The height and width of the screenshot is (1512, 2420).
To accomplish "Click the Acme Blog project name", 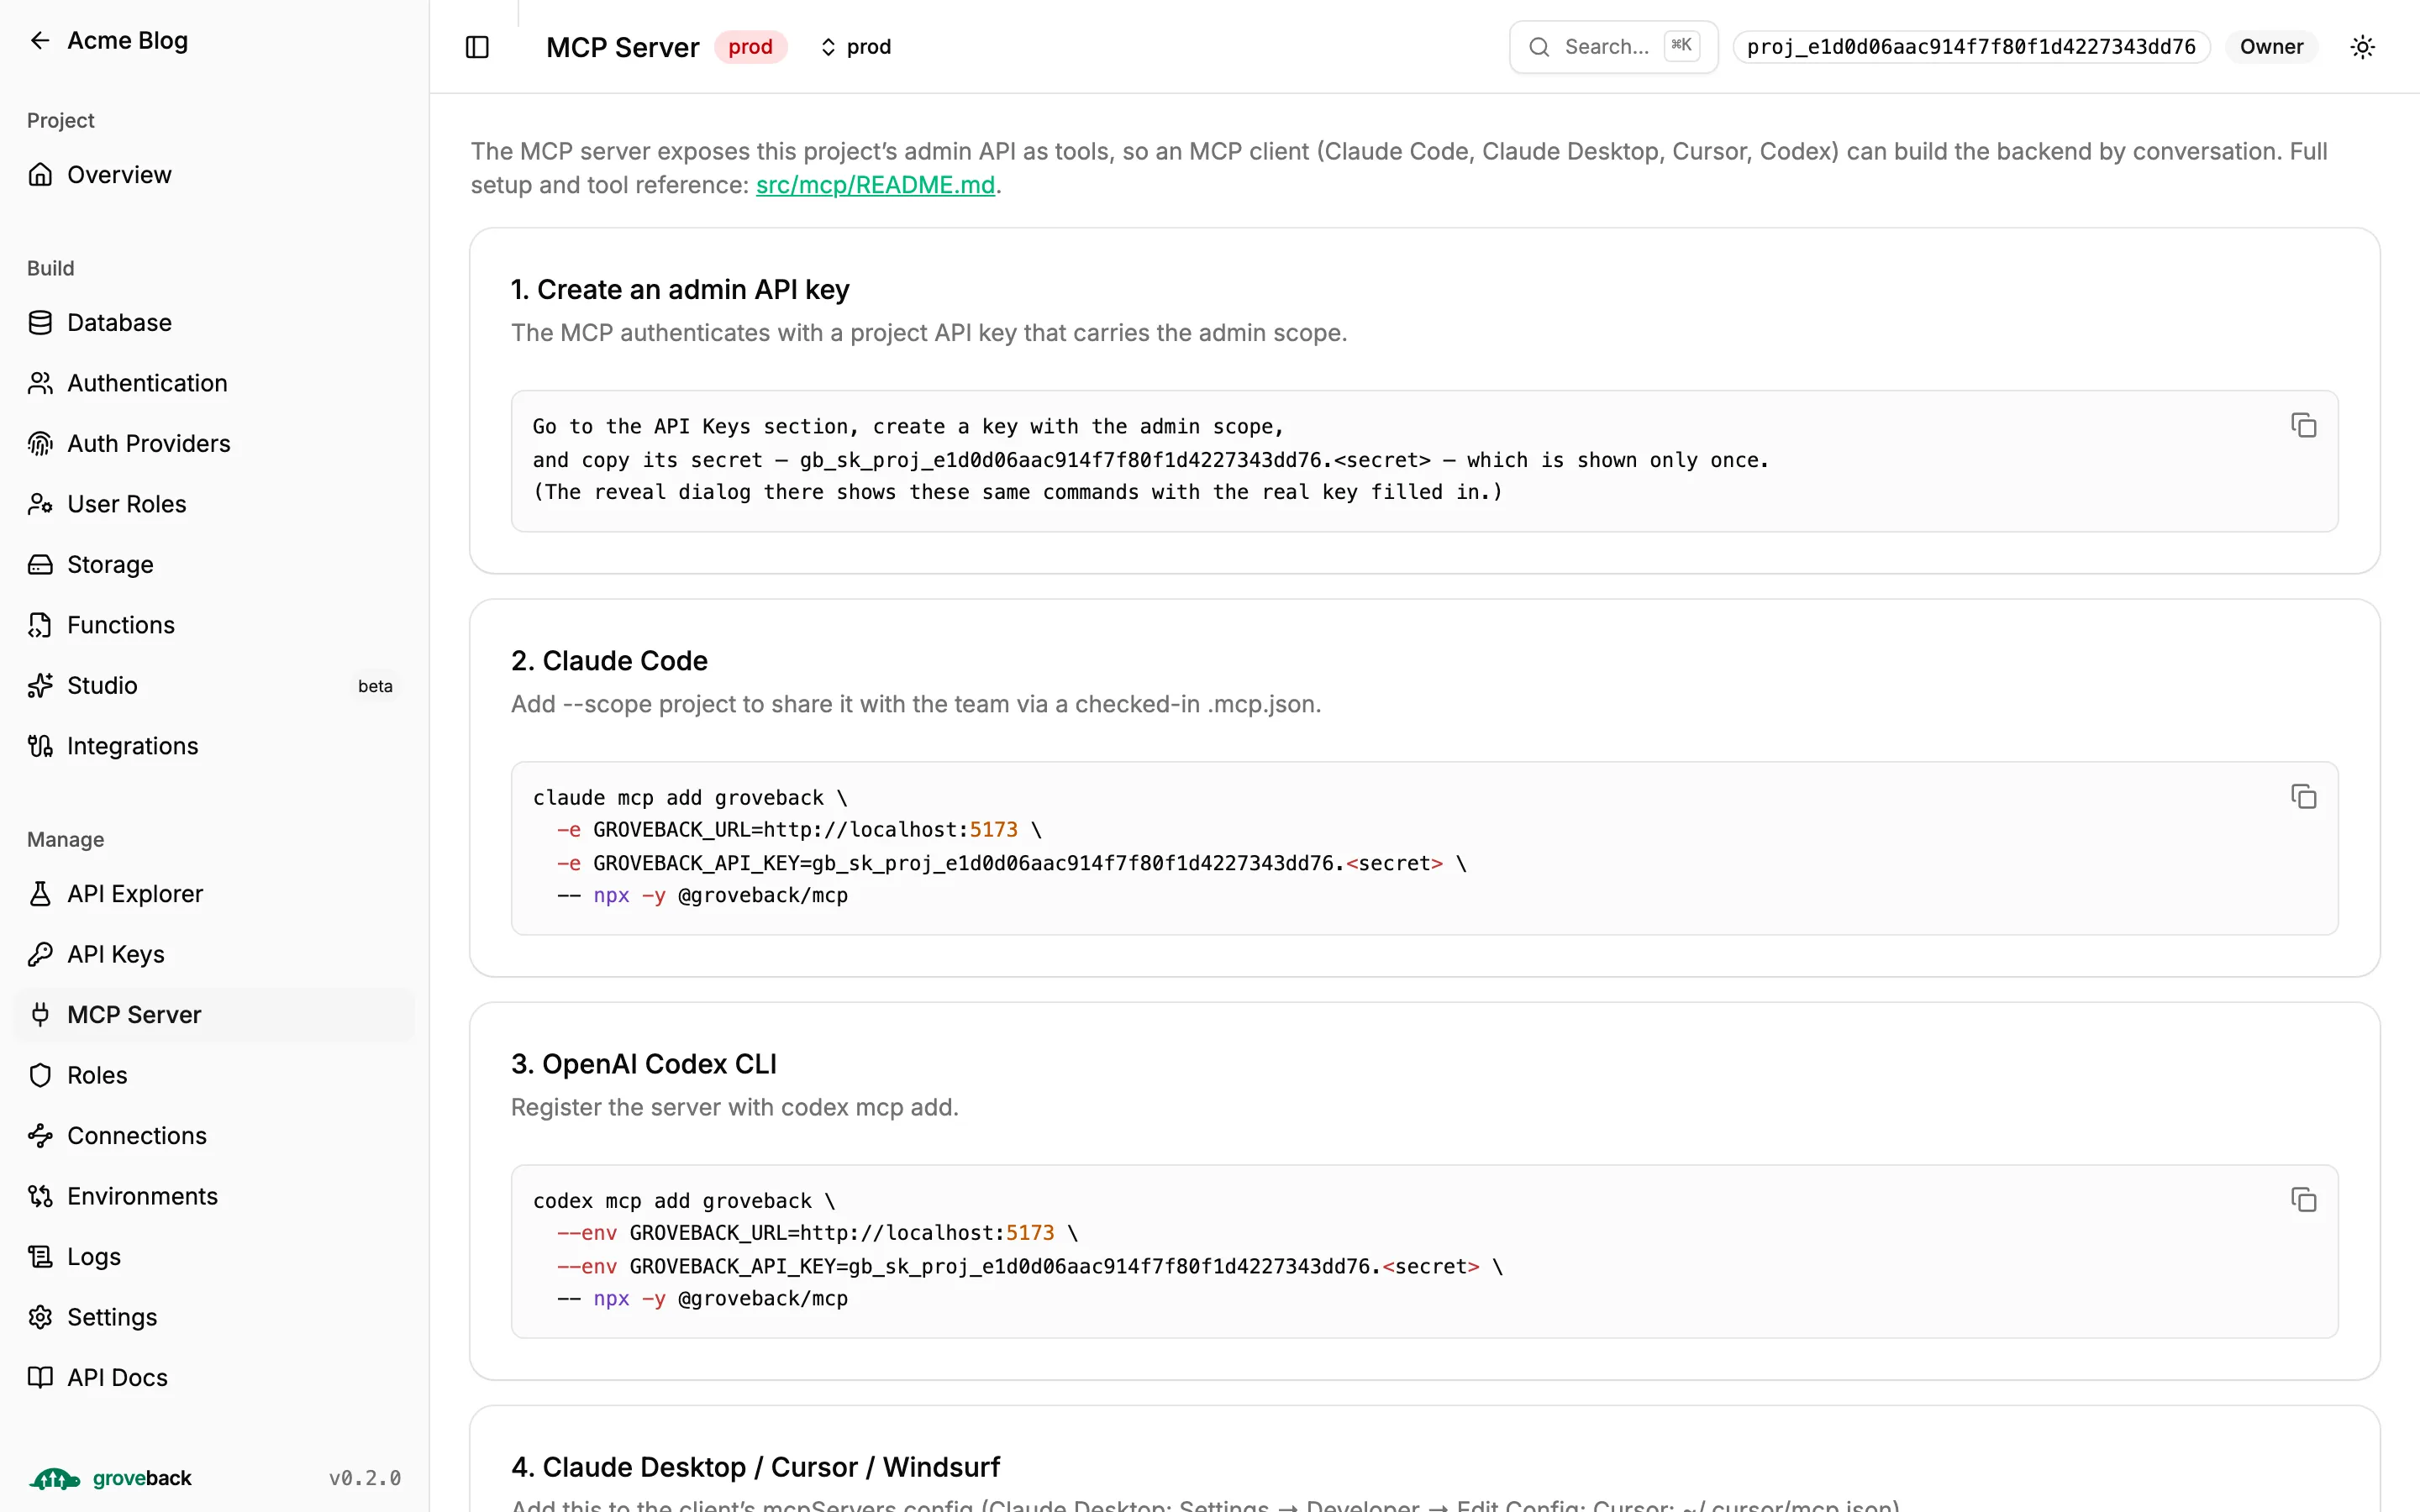I will pos(127,41).
